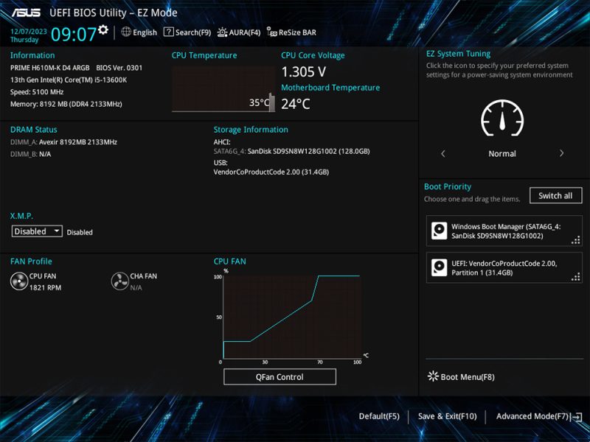Select Windows Boot Manager boot entry
The width and height of the screenshot is (590, 442).
(504, 231)
